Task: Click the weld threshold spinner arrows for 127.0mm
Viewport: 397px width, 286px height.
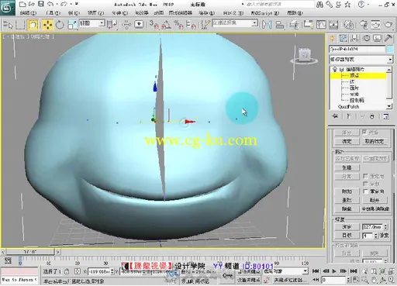Action: point(385,227)
